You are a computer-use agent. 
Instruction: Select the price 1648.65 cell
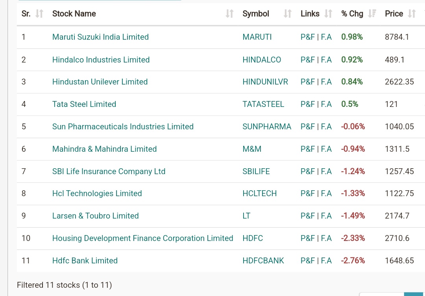(x=399, y=261)
